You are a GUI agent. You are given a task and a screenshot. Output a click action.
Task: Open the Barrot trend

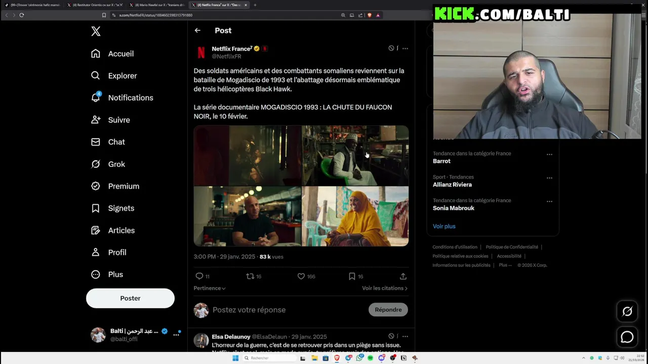pos(441,161)
